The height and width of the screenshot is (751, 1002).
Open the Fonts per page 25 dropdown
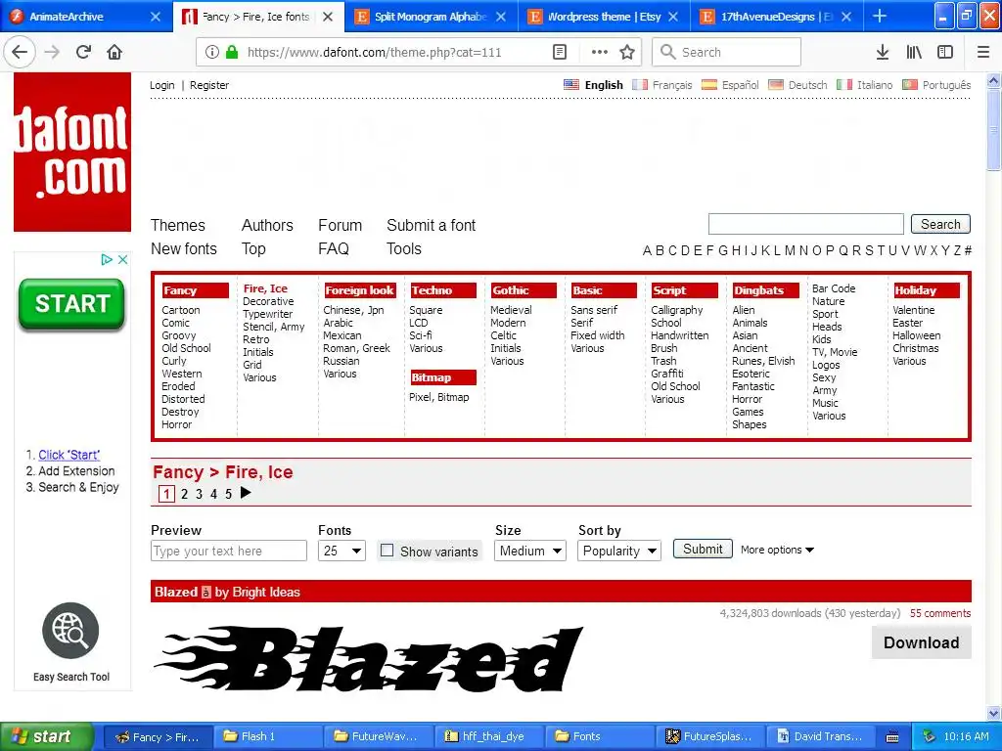[x=342, y=551]
